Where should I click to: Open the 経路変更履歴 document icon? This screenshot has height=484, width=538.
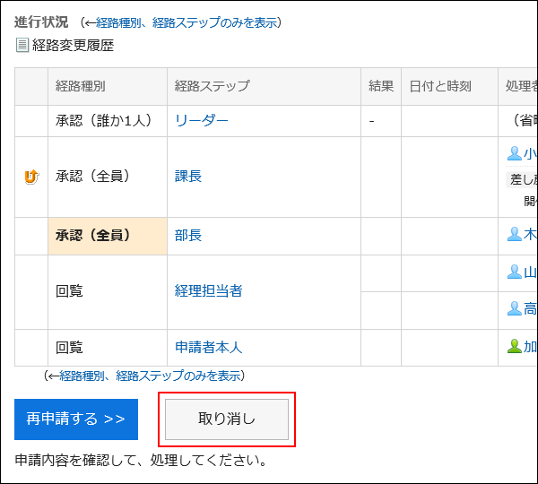coord(22,46)
